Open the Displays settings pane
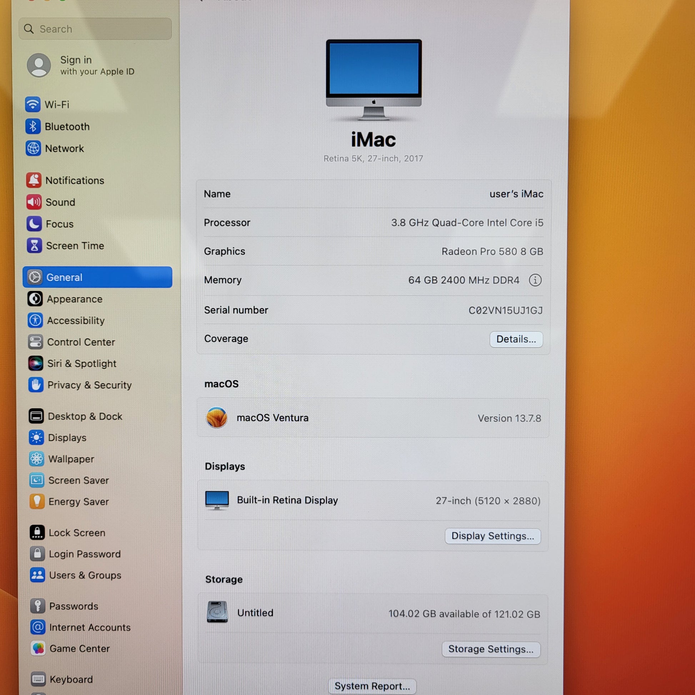This screenshot has height=695, width=695. pos(67,437)
